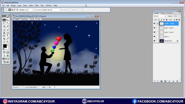Hide the Layer 1 copy 3 layer
Screen dimensions: 185x104
tap(154, 32)
